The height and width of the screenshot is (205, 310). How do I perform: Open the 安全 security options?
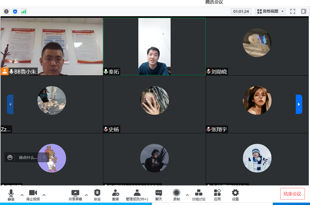click(97, 194)
